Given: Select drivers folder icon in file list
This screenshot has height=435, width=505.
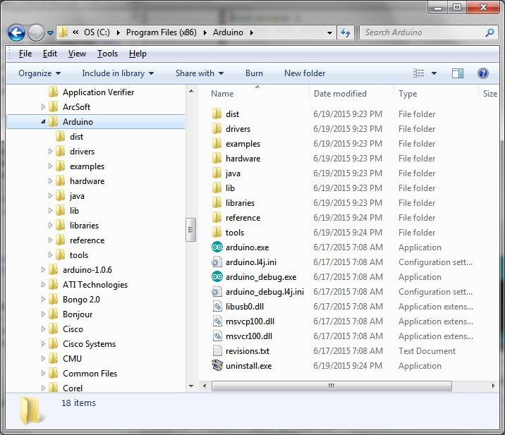Looking at the screenshot, I should coord(217,129).
